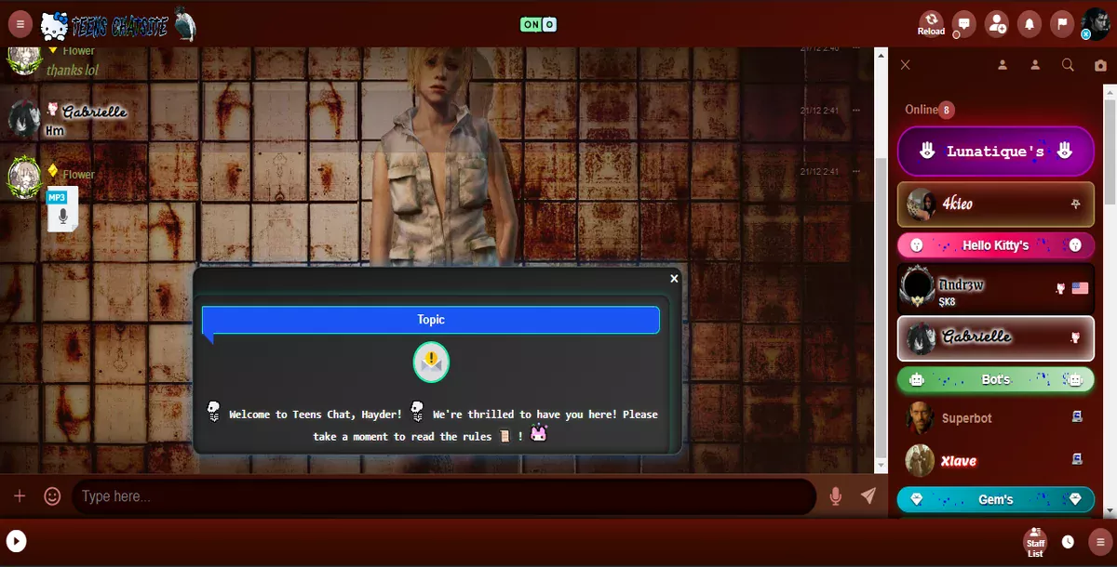Click Gabrielle's name in chat message
Viewport: 1117px width, 567px height.
(94, 112)
